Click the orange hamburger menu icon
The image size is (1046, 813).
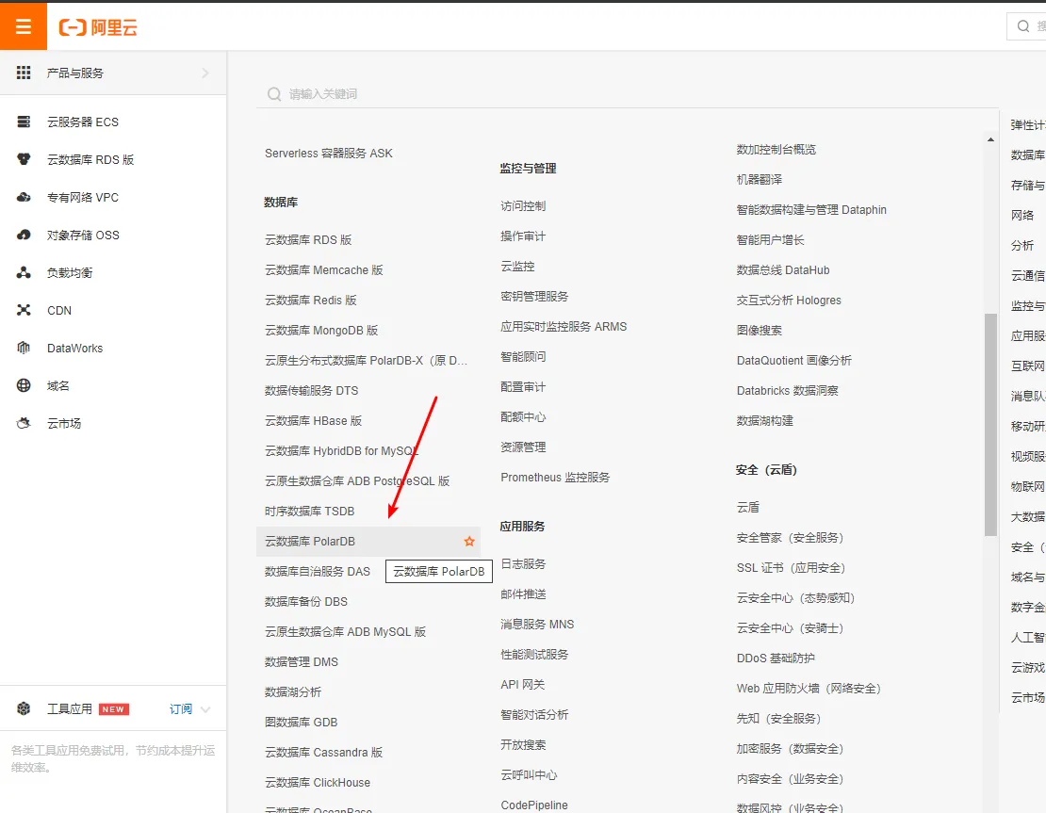24,26
